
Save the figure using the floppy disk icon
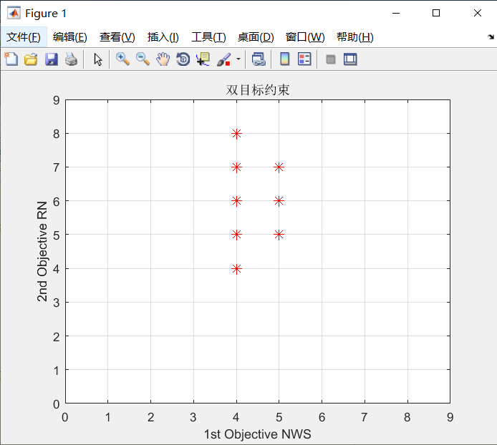pos(52,59)
